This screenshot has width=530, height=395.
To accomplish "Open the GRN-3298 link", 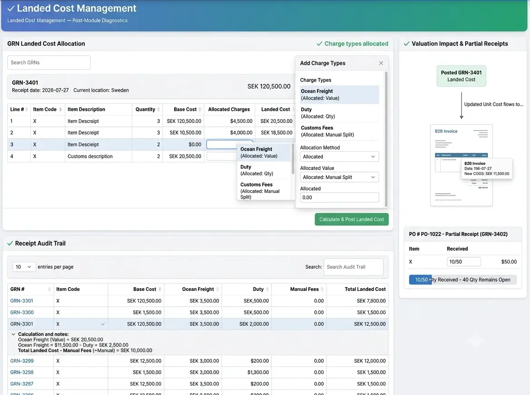I will pos(22,372).
